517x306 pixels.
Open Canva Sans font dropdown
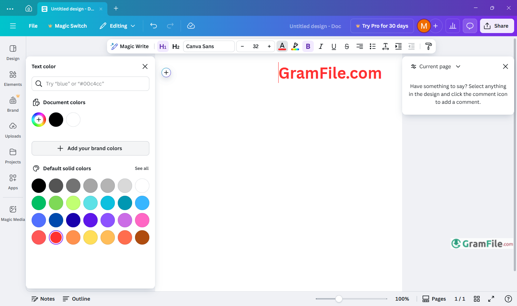(x=209, y=46)
